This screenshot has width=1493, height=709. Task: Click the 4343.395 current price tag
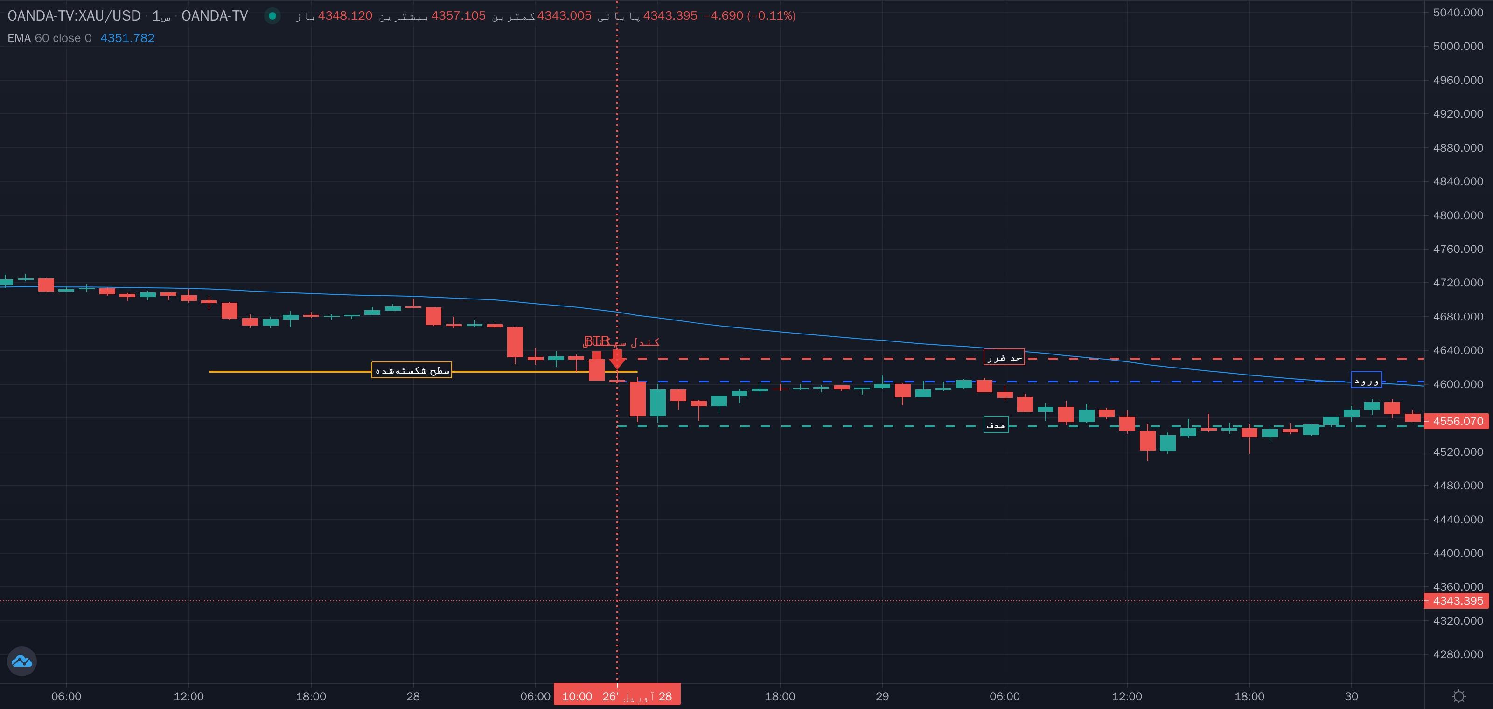pyautogui.click(x=1457, y=601)
